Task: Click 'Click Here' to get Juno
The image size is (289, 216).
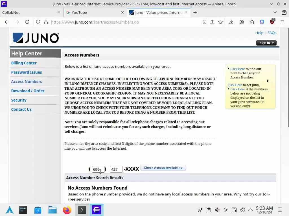Action: point(235,85)
